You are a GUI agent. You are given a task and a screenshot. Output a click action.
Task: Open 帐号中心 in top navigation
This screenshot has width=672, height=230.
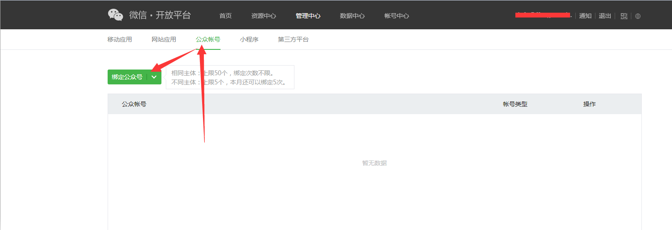tap(396, 16)
